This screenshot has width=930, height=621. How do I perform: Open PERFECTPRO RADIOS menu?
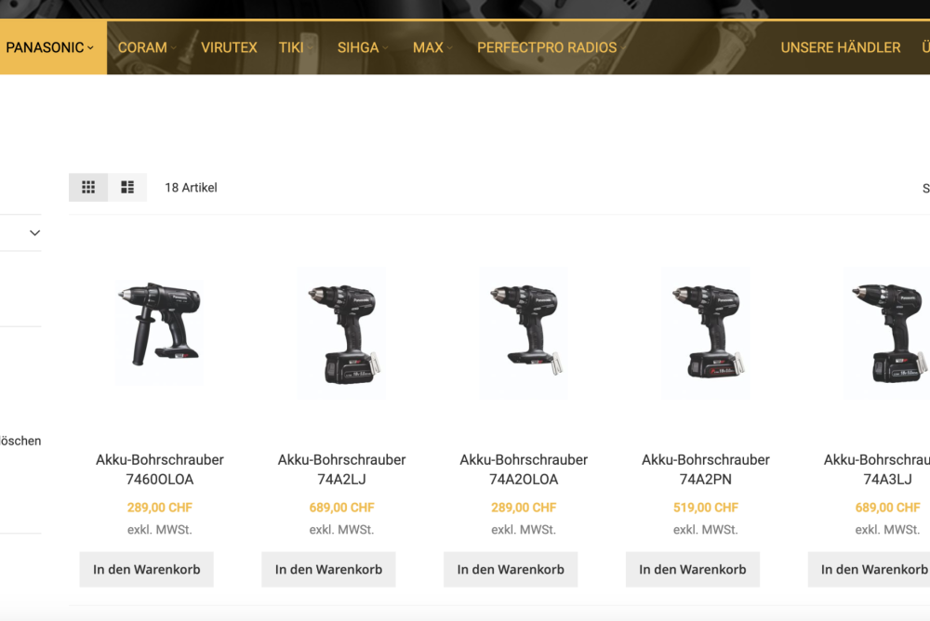pos(551,47)
